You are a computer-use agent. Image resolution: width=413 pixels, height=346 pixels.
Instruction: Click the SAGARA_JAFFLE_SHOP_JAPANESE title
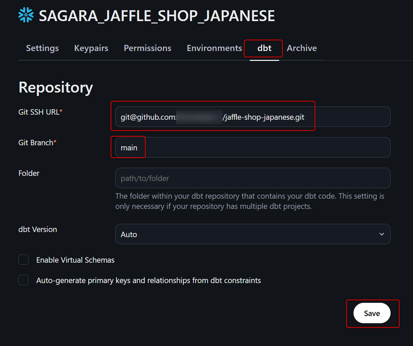point(157,16)
